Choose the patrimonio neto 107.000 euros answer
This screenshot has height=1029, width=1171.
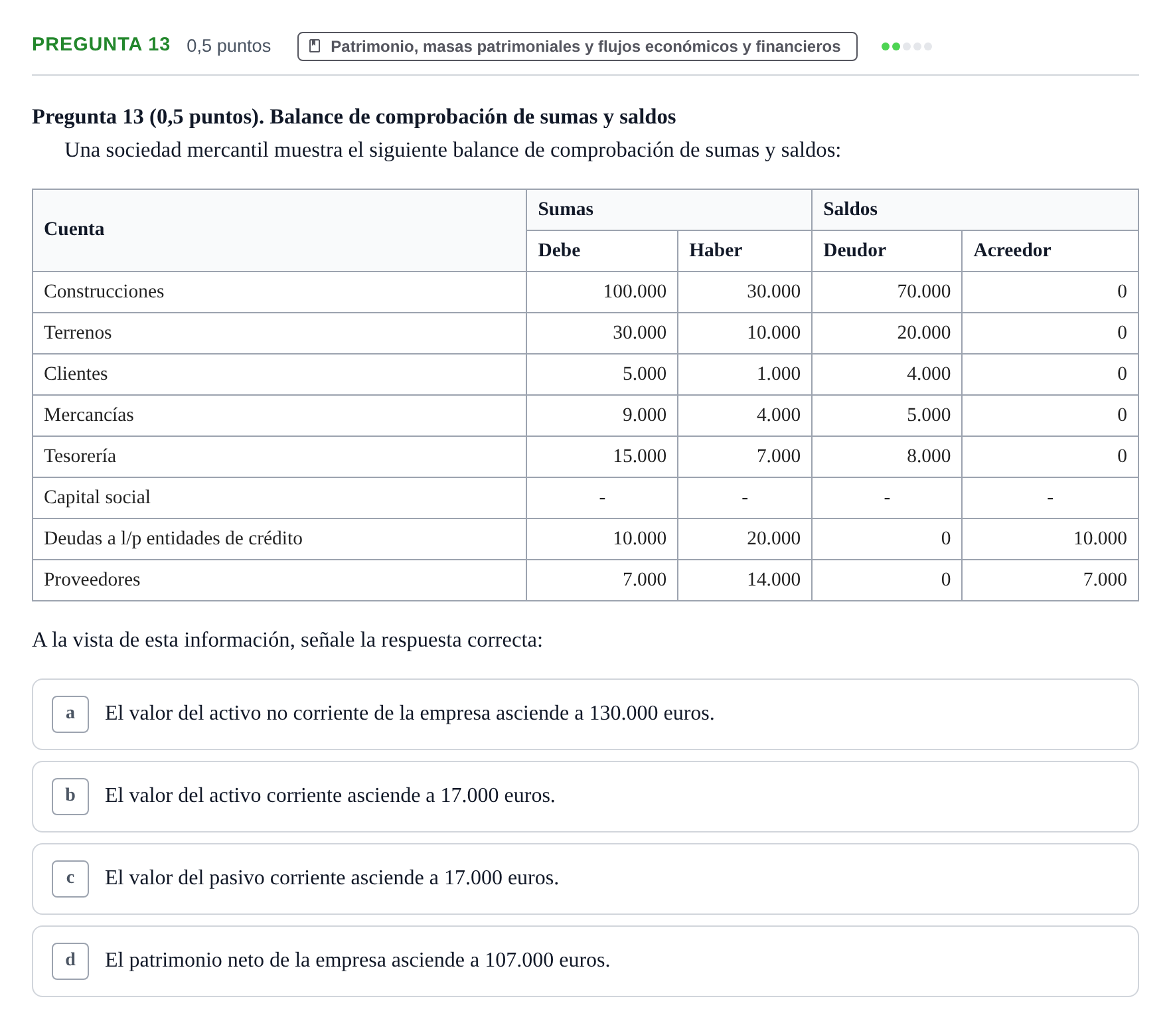585,961
